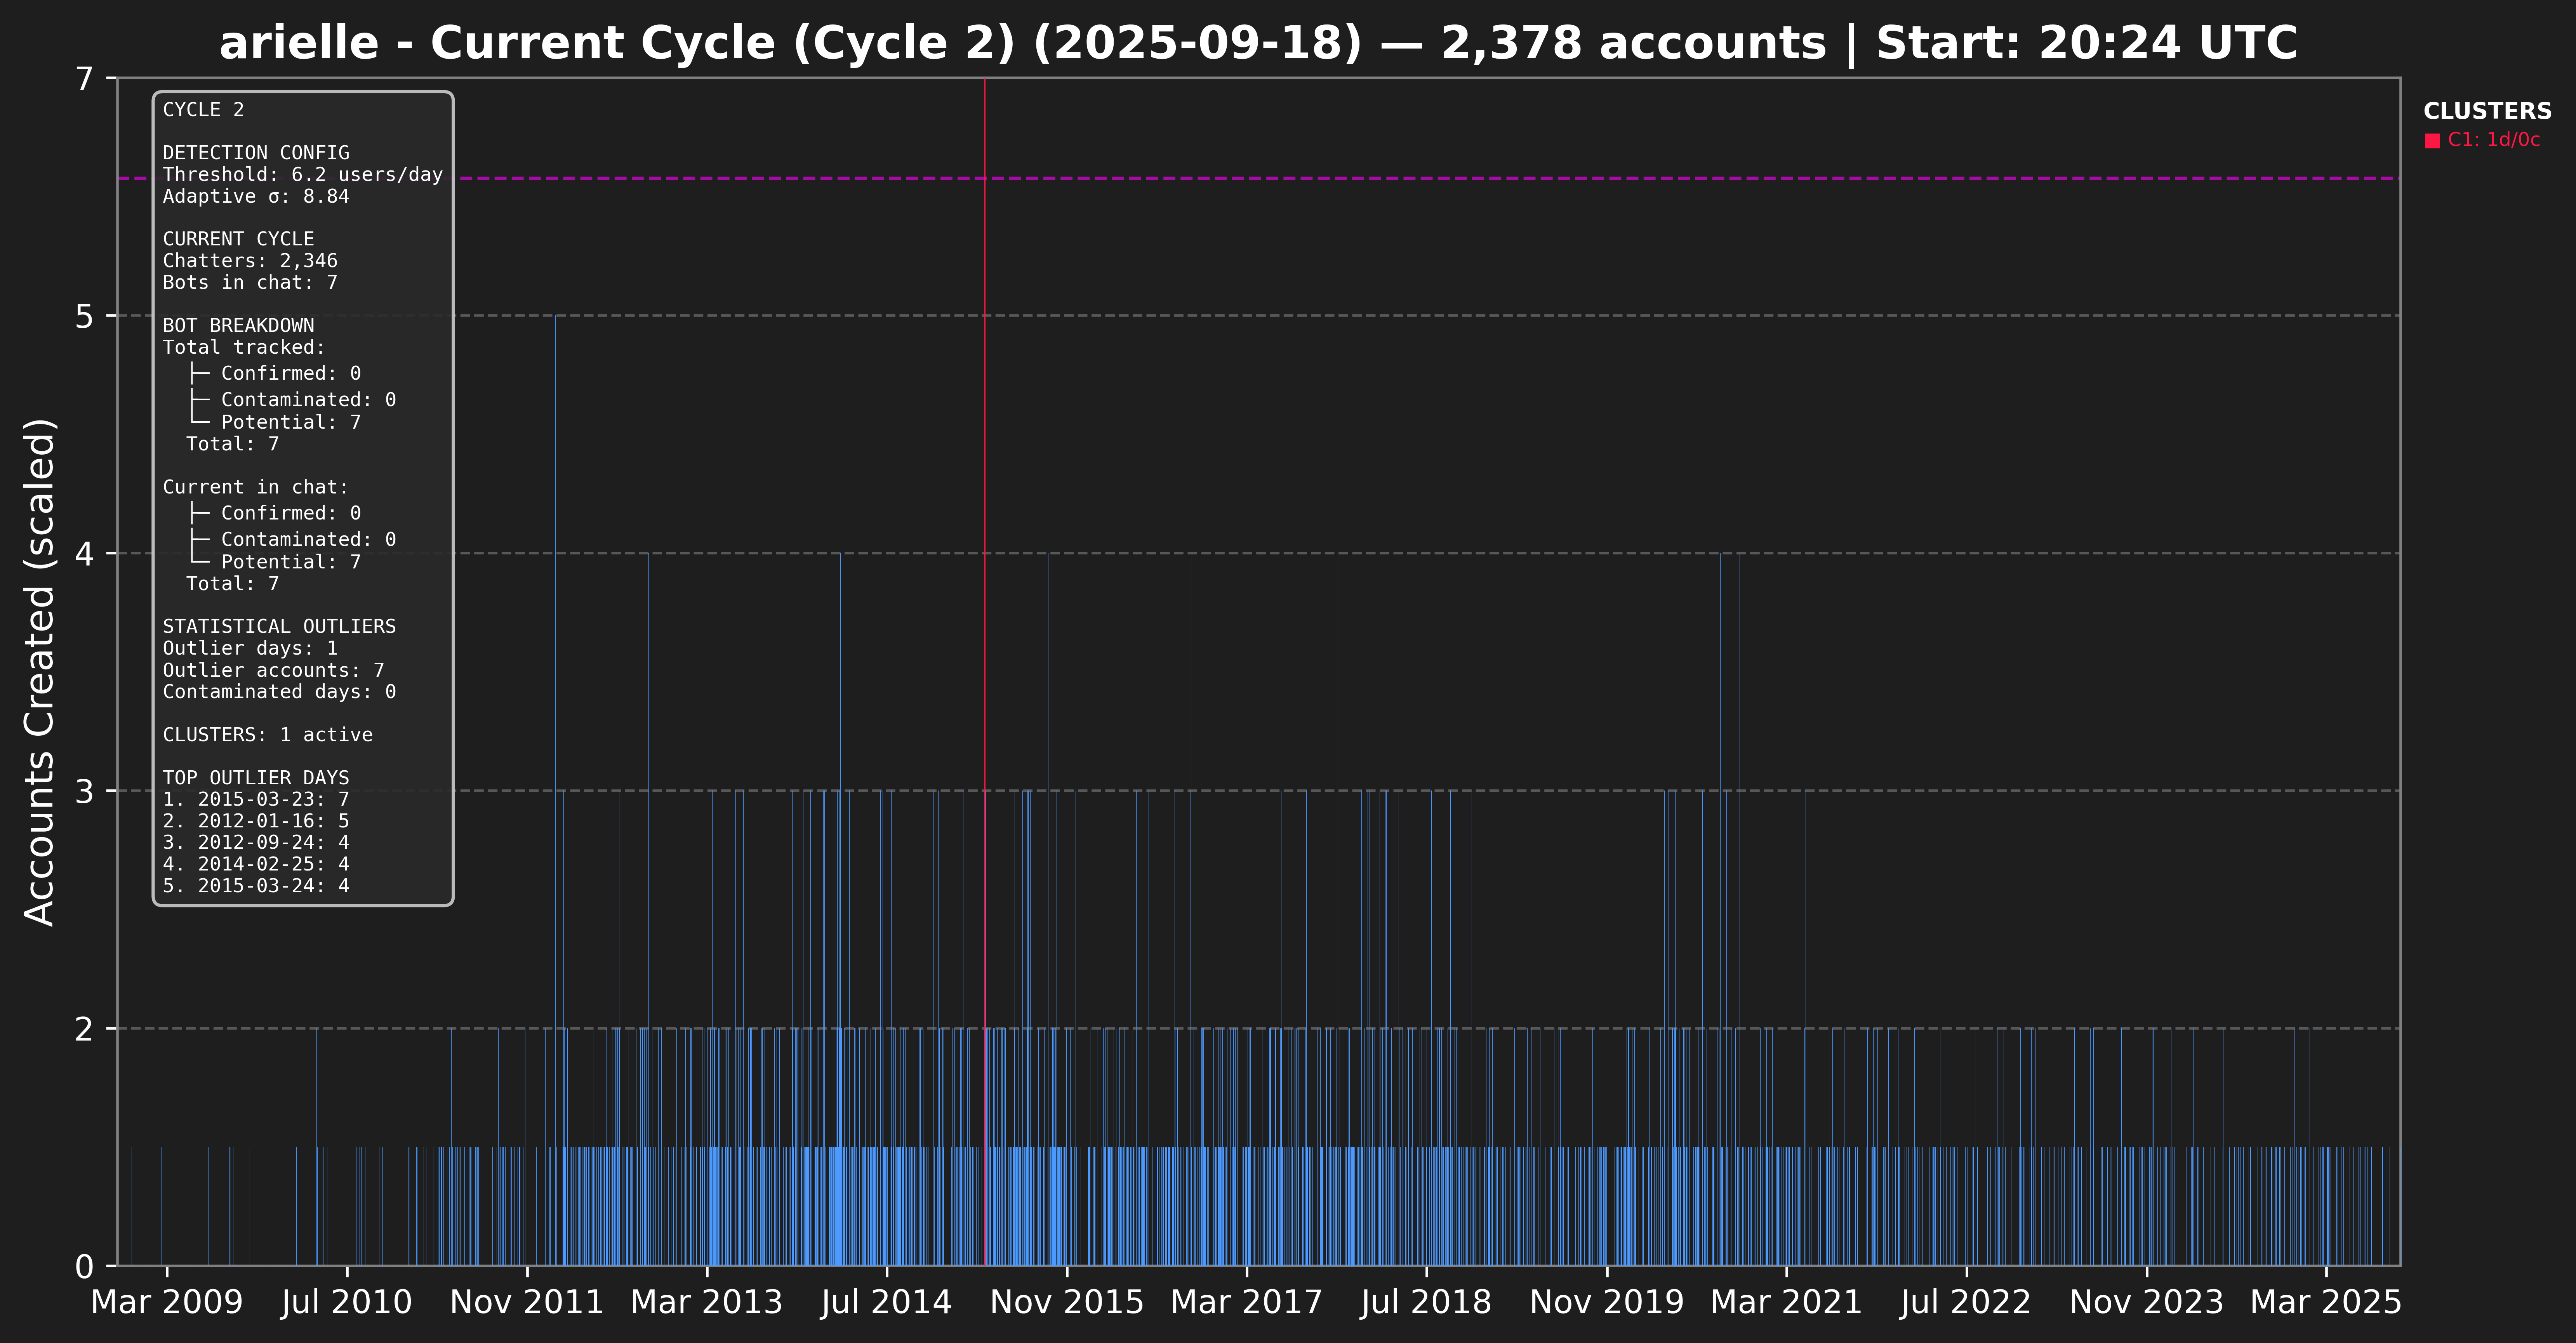The height and width of the screenshot is (1343, 2576).
Task: Click the 'Nov 2015' x-axis label
Action: click(1067, 1302)
